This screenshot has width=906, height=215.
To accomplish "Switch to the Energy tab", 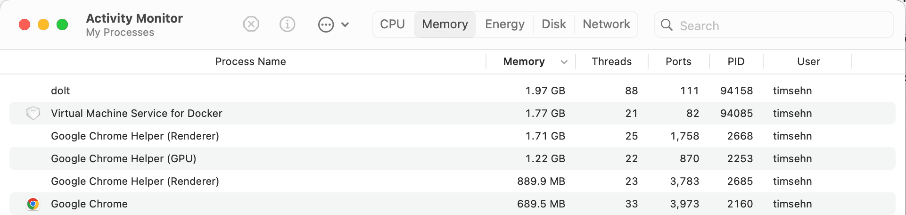I will pos(505,24).
